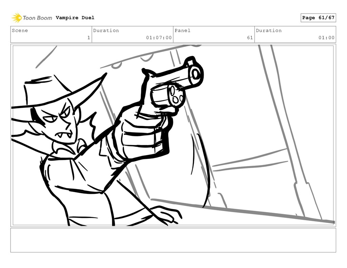Click the storyboard panel drawing of the vampire
347x268 pixels.
(x=173, y=136)
